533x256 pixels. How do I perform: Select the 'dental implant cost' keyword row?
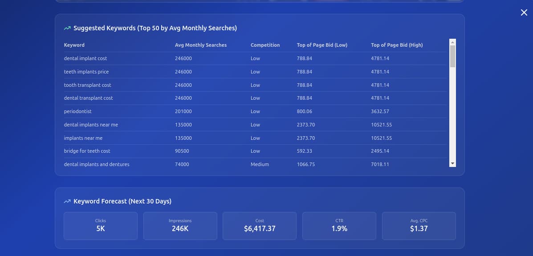pyautogui.click(x=85, y=58)
